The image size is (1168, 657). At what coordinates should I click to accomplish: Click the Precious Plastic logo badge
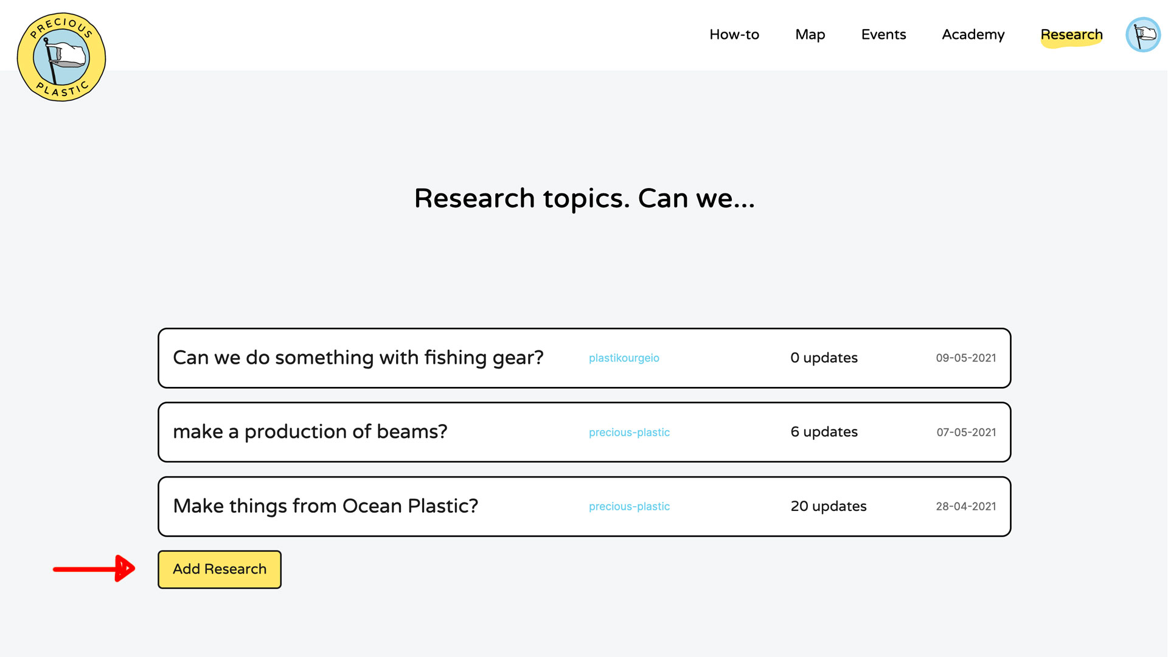pyautogui.click(x=61, y=57)
